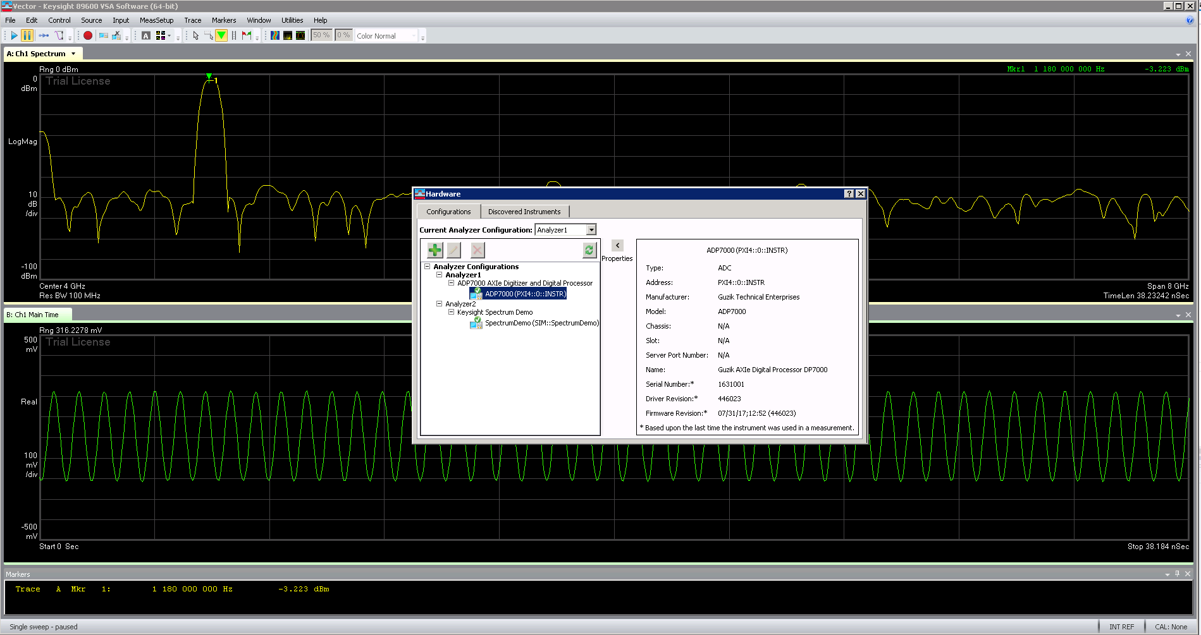Screen dimensions: 1201x635
Task: Open the Input menu
Action: [121, 20]
